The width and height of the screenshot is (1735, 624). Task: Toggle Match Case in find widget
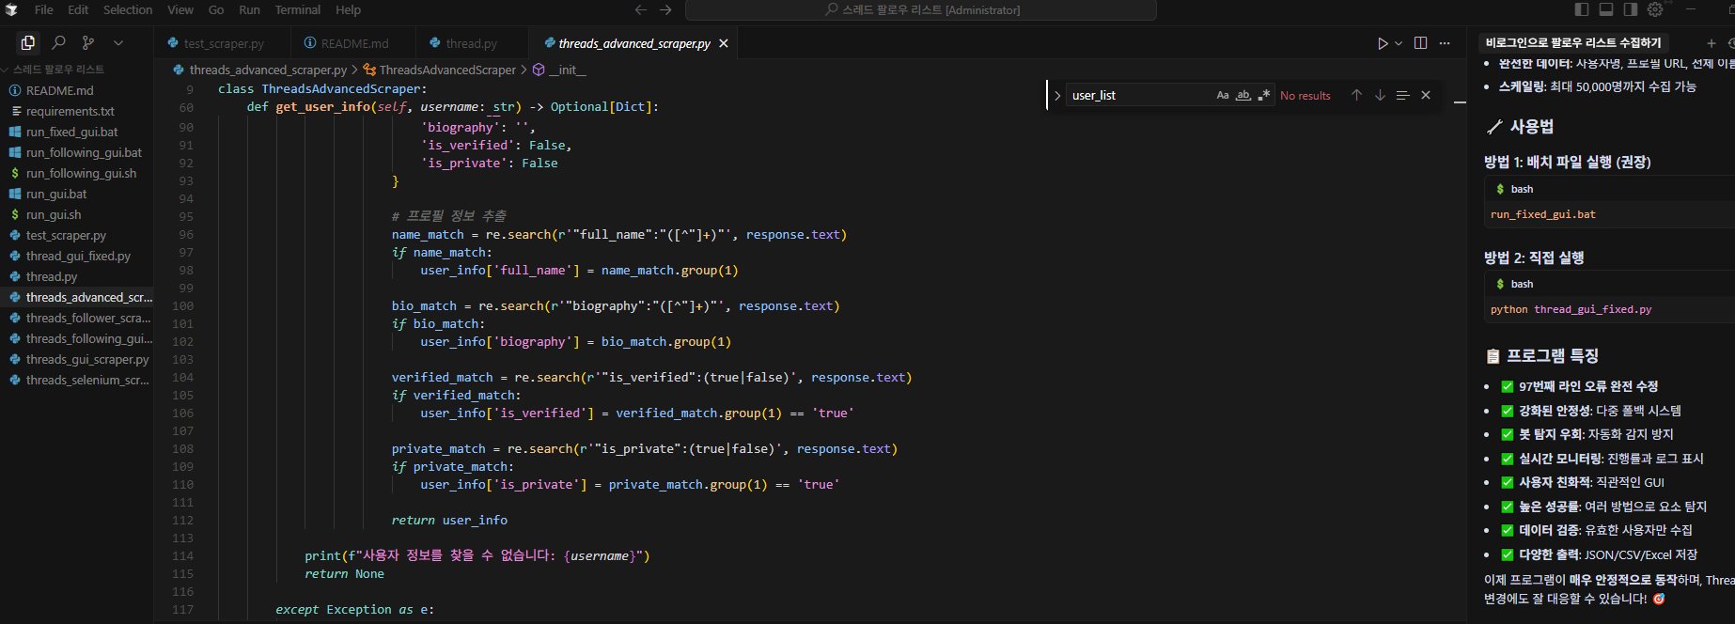(1223, 95)
